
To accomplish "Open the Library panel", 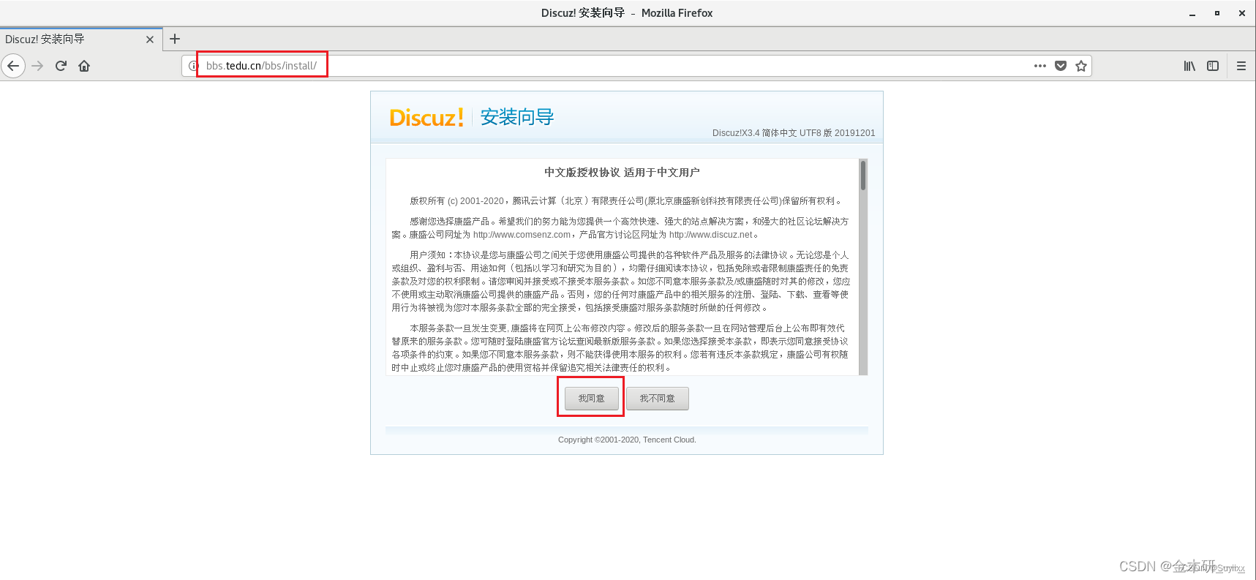I will 1189,66.
